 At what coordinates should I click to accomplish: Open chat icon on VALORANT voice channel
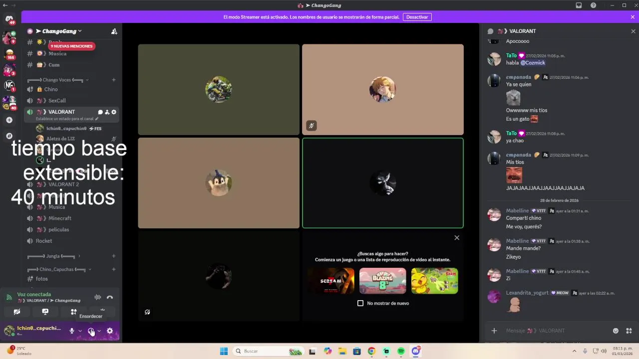pyautogui.click(x=100, y=112)
